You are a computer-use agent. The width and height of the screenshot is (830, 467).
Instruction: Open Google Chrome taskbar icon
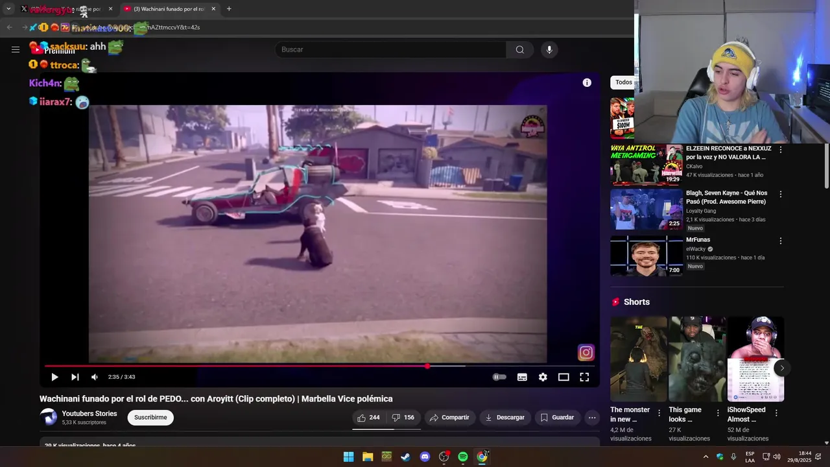[482, 457]
